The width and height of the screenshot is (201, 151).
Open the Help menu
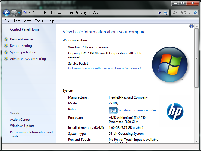pyautogui.click(x=51, y=21)
